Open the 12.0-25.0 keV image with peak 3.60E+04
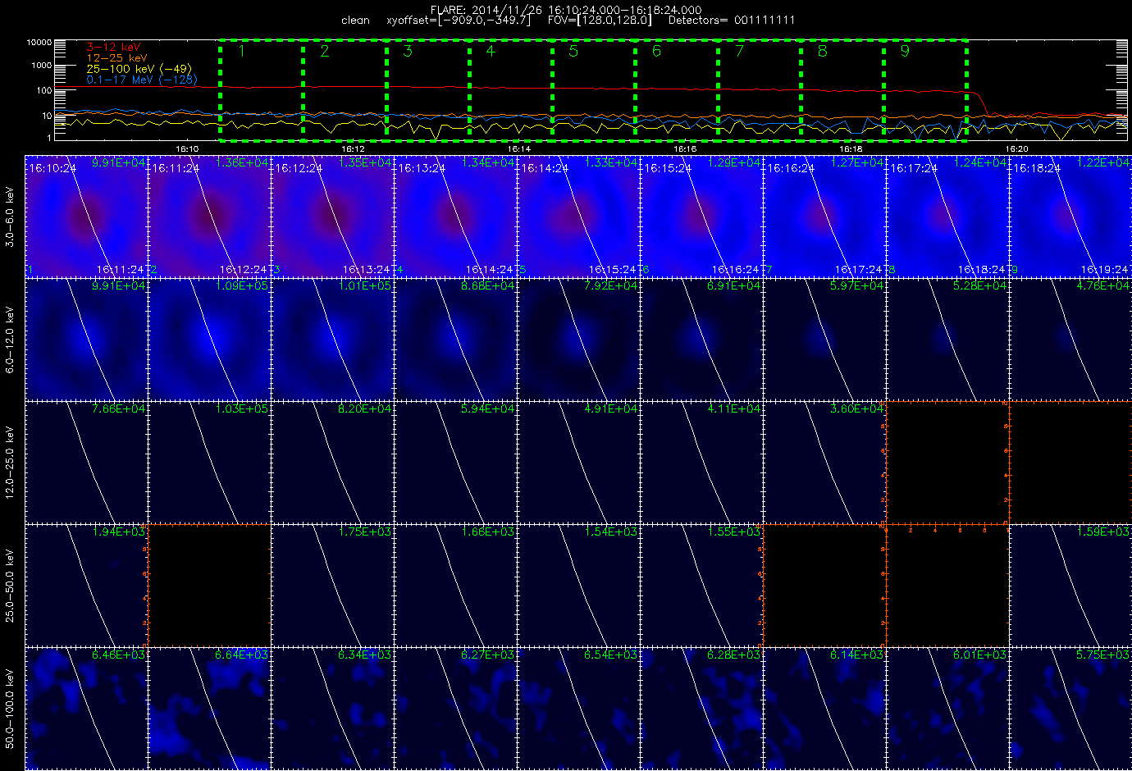The width and height of the screenshot is (1132, 771). pos(824,463)
